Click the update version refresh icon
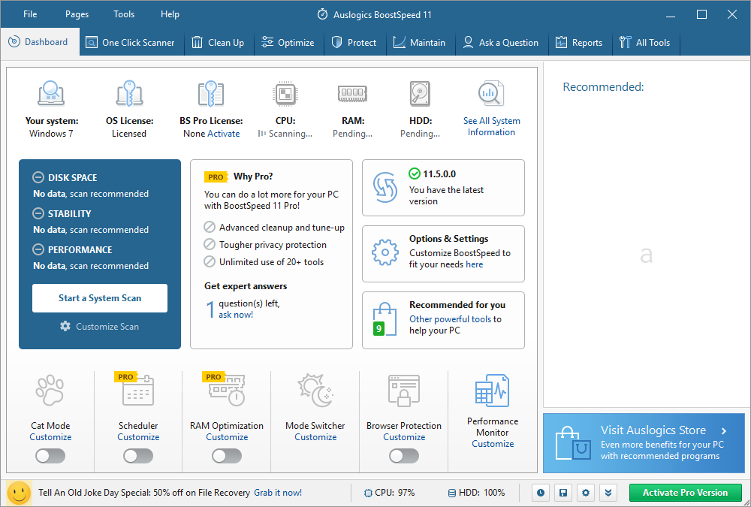 point(385,187)
